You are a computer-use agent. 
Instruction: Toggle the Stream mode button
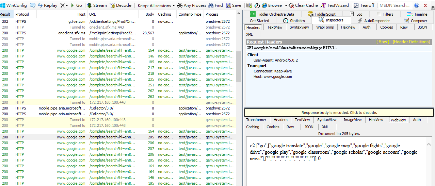[97, 5]
